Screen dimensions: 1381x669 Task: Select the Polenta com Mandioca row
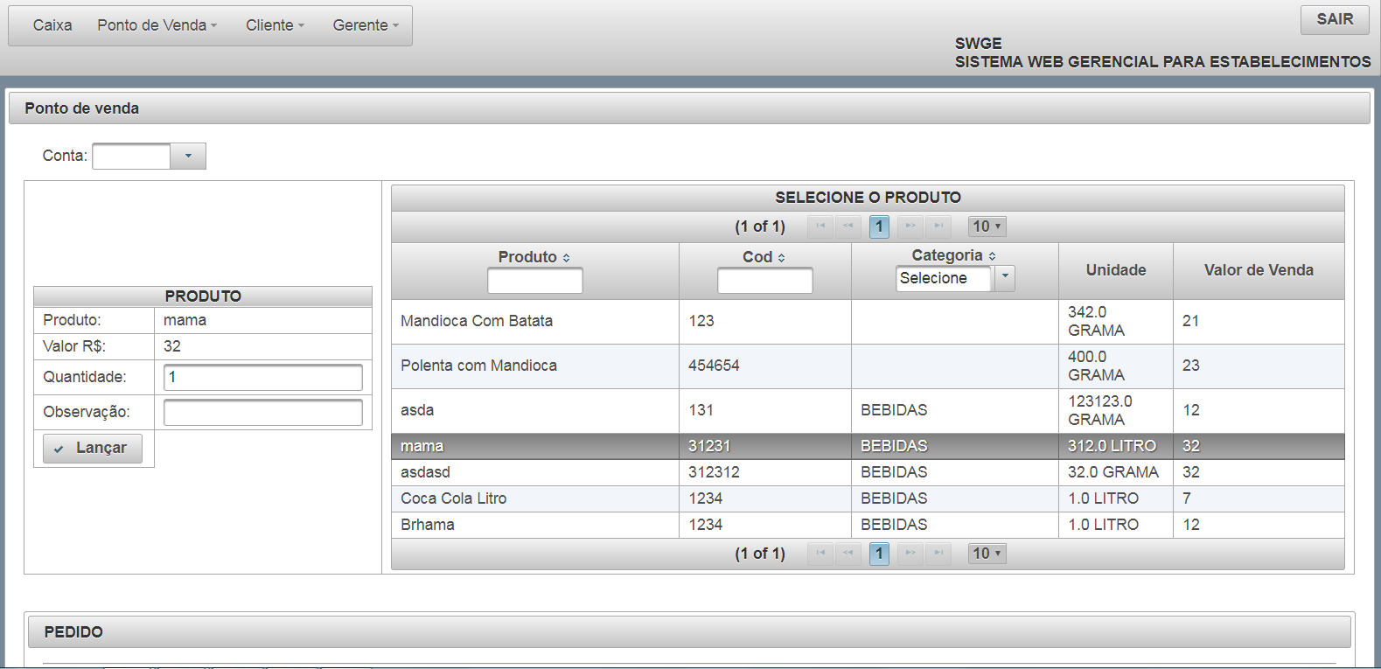[868, 366]
